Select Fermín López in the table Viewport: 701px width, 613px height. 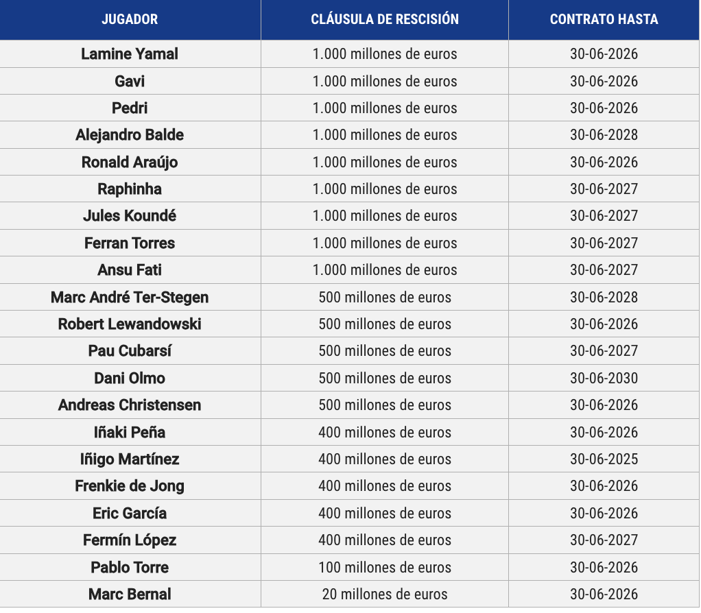(130, 540)
